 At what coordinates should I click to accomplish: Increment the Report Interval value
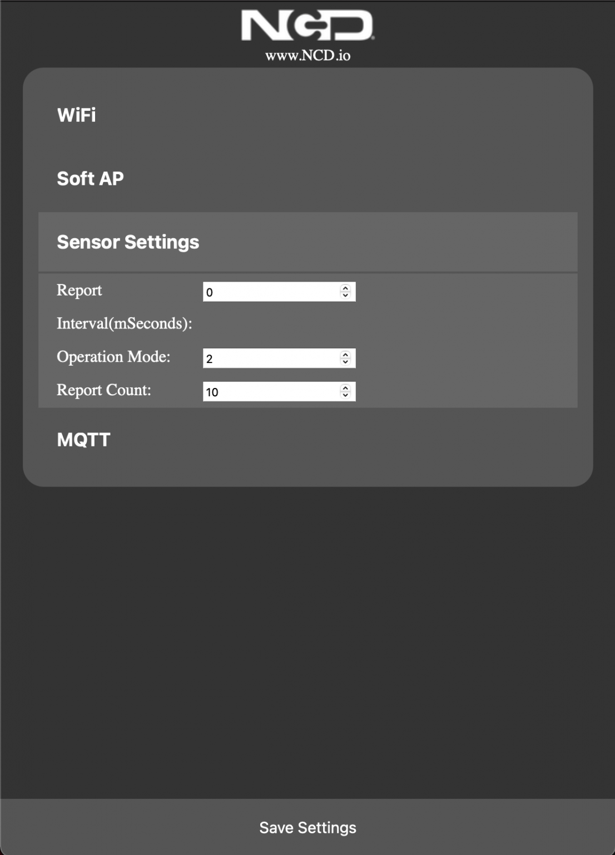point(345,288)
